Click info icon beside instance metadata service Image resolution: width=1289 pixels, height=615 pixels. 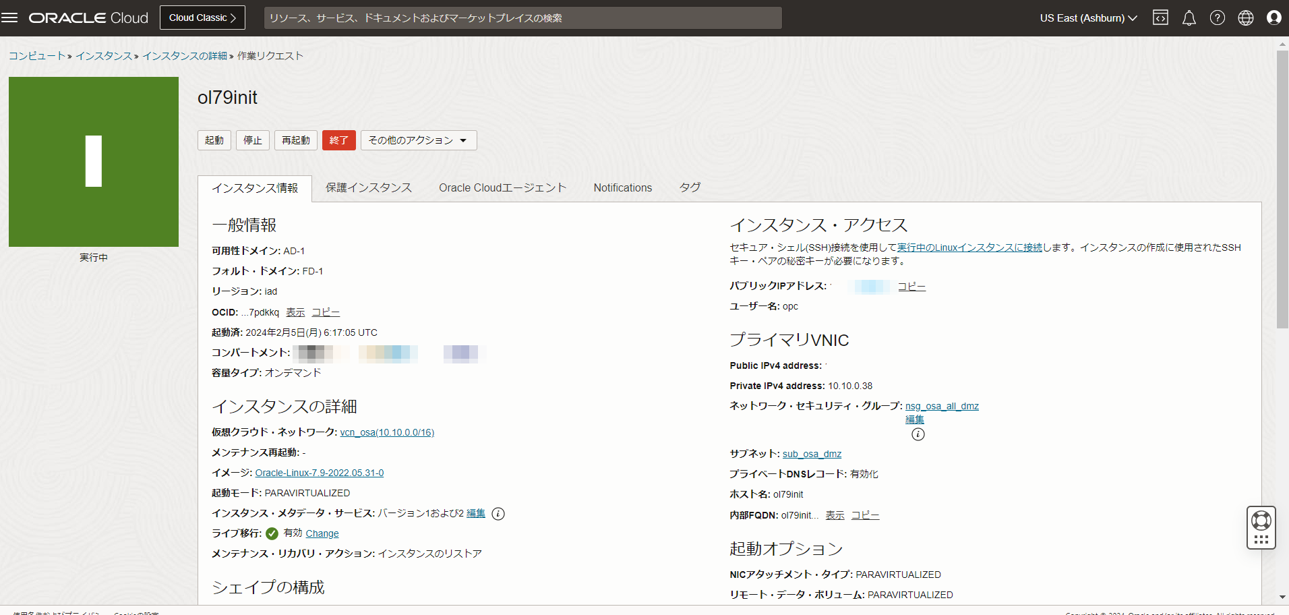[x=498, y=514]
